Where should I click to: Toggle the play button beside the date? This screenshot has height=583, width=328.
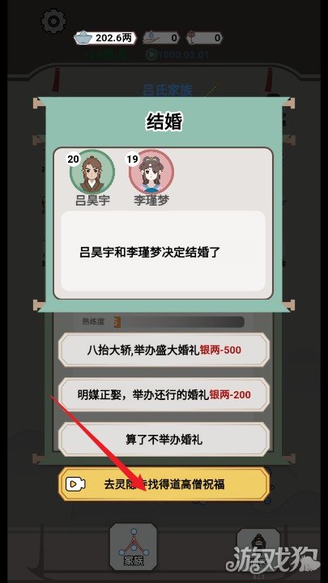coord(151,55)
